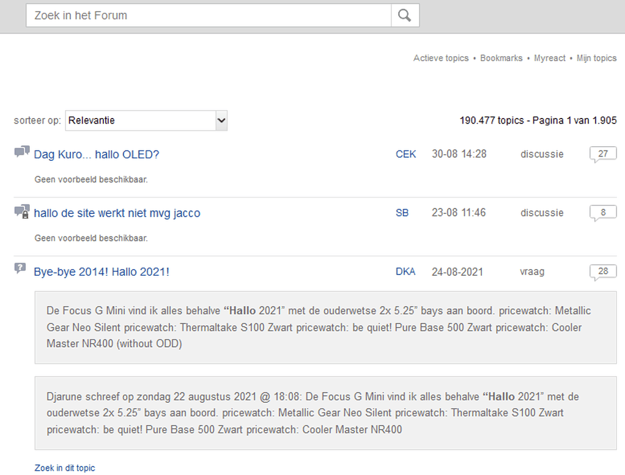Image resolution: width=625 pixels, height=475 pixels.
Task: Click the question mark icon beside Bye-bye 2014
Action: click(x=20, y=268)
